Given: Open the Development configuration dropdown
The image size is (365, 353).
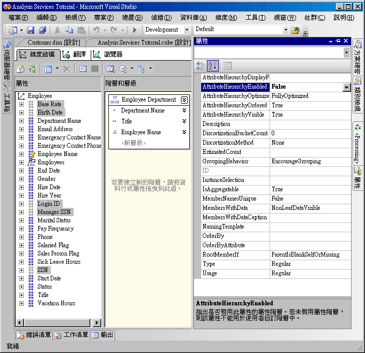Looking at the screenshot, I should click(187, 30).
